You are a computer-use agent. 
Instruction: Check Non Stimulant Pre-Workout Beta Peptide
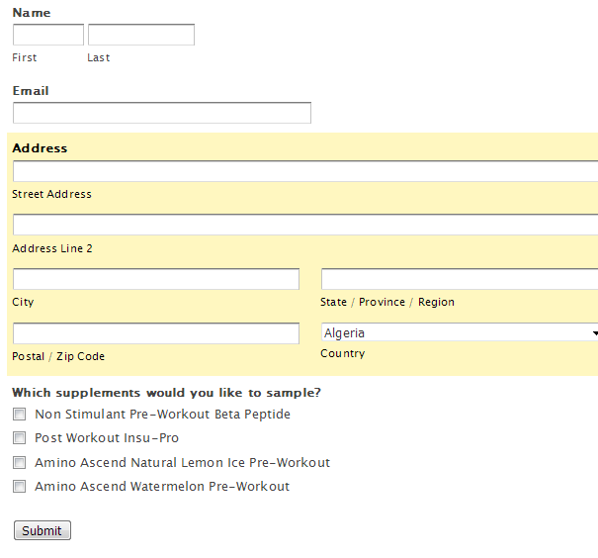[20, 415]
